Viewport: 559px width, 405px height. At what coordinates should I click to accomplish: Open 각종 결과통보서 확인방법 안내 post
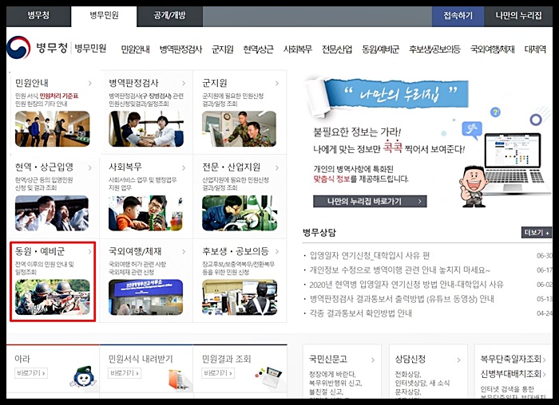[x=361, y=313]
